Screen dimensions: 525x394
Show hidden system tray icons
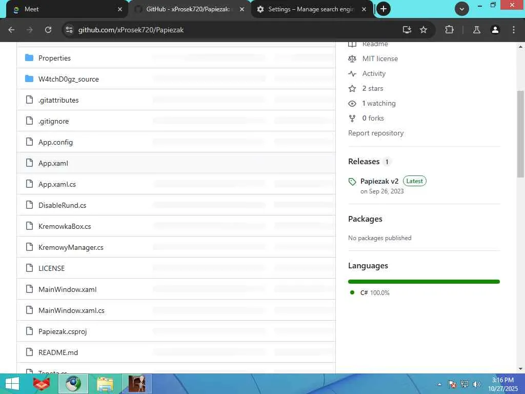[x=439, y=384]
